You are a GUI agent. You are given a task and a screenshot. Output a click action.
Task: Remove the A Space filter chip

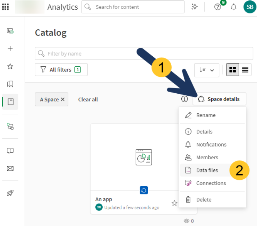click(63, 100)
